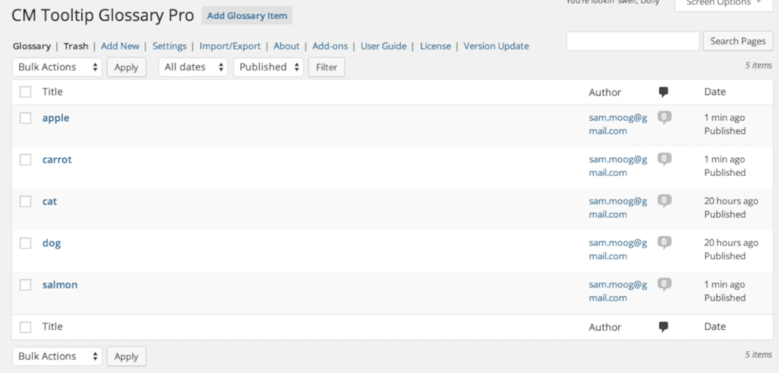779x373 pixels.
Task: Tick the checkbox for the salmon item
Action: tap(25, 285)
